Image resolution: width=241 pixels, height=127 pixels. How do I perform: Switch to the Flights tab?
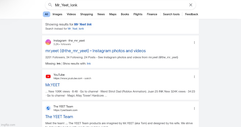[138, 14]
